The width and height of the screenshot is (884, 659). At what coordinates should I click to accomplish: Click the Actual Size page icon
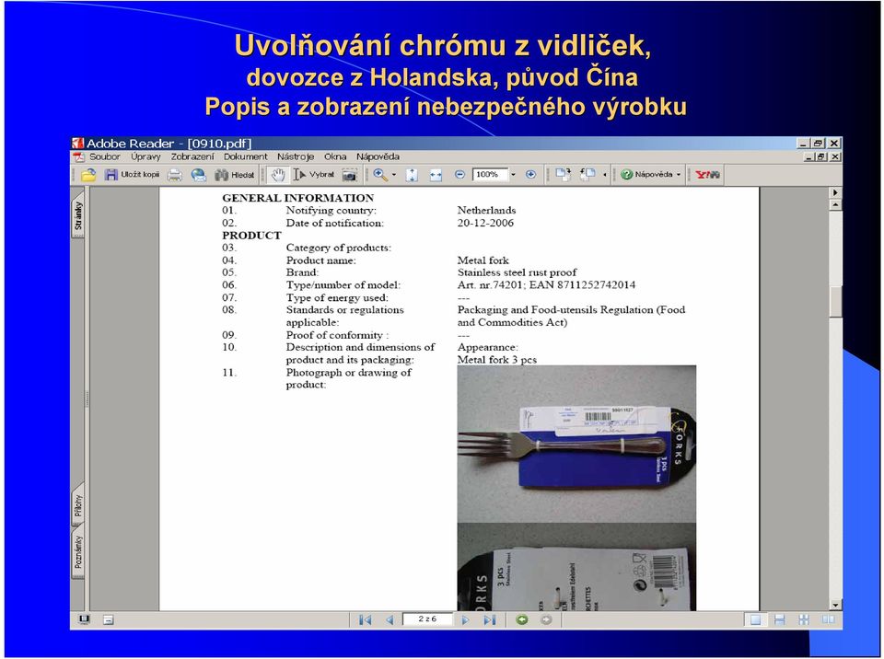[x=413, y=175]
